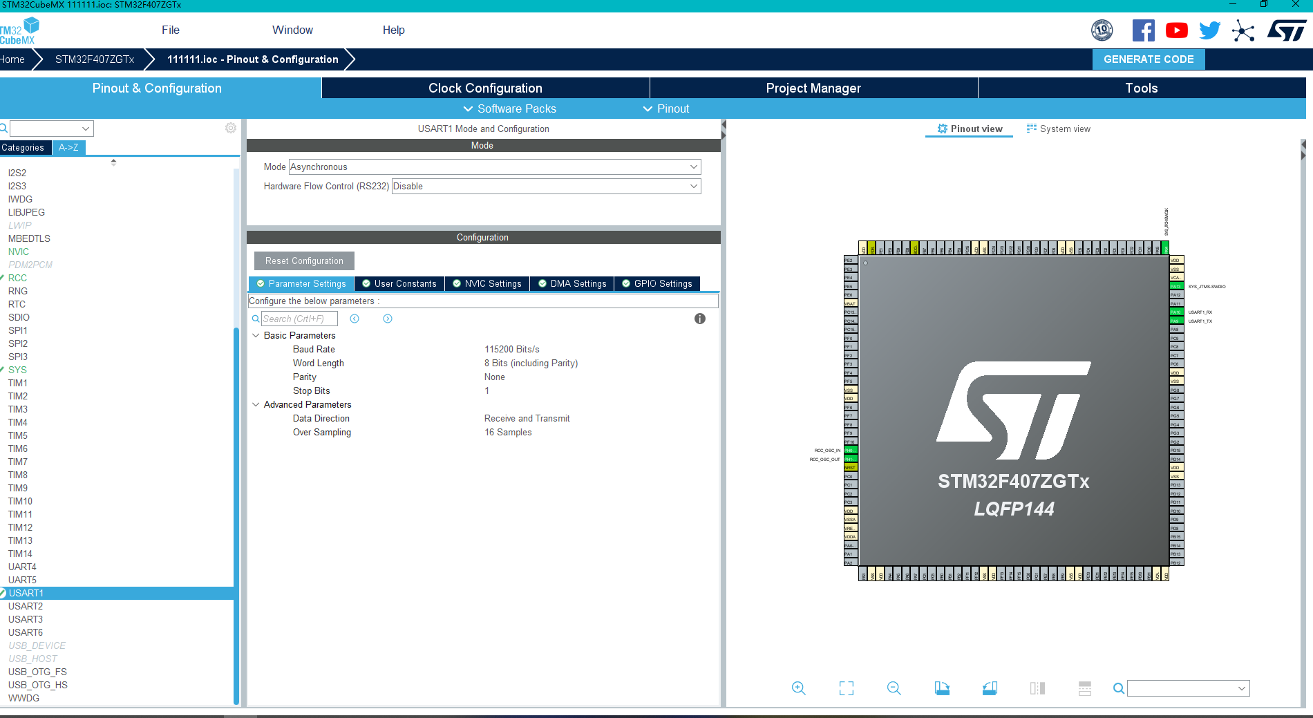Image resolution: width=1313 pixels, height=718 pixels.
Task: Rotate the chip view counter-clockwise
Action: click(x=990, y=688)
